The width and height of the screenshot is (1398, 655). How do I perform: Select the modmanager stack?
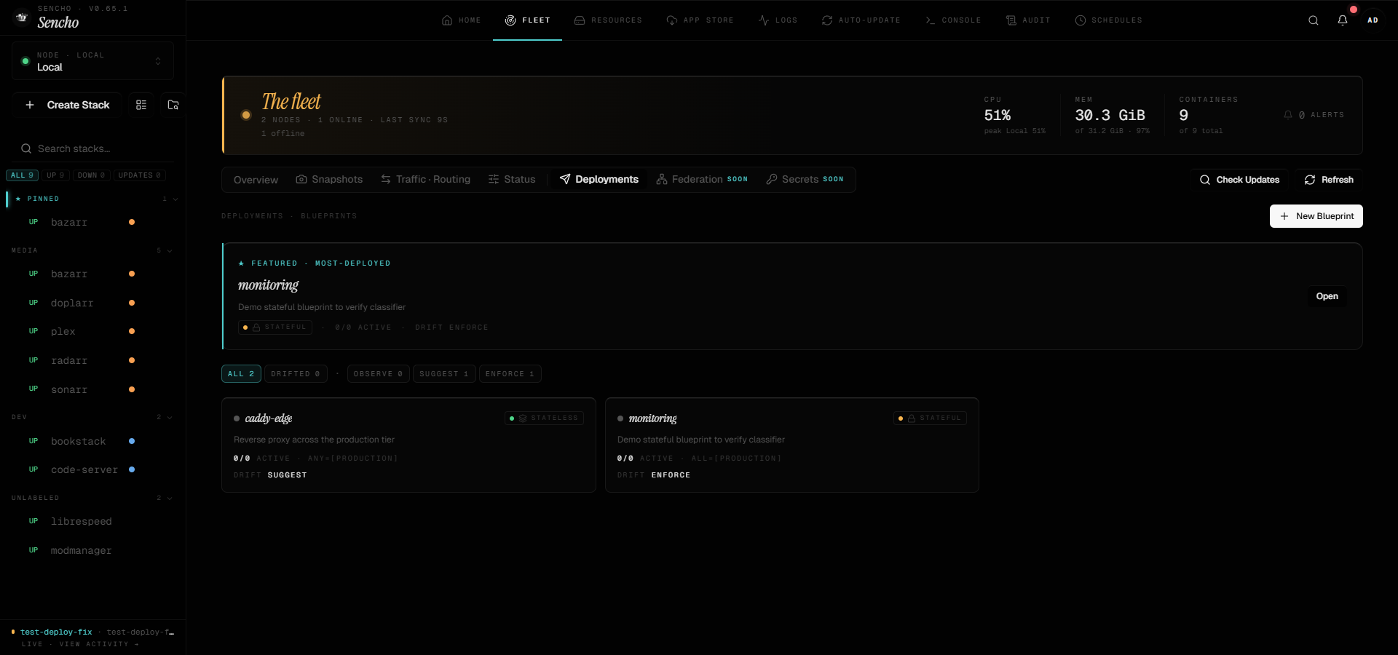point(93,550)
